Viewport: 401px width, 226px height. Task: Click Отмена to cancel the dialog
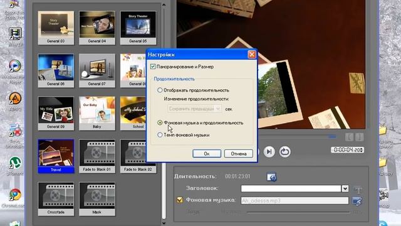pos(239,154)
